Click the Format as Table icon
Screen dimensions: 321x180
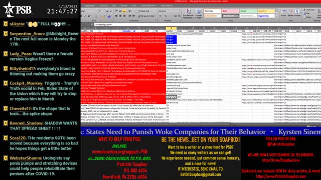click(199, 13)
